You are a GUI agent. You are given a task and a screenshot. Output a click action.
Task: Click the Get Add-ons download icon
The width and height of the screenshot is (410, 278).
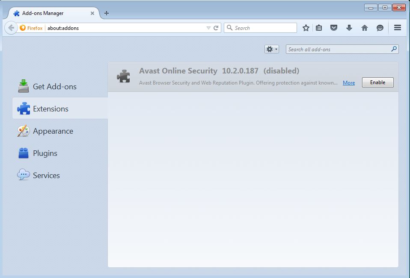tap(23, 86)
